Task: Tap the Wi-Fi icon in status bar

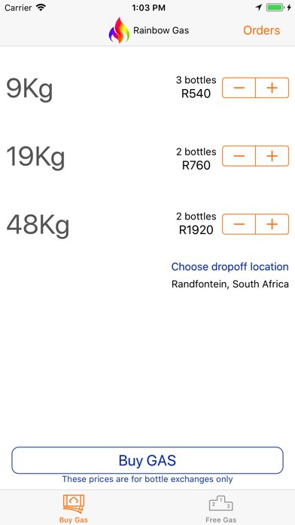Action: tap(41, 8)
